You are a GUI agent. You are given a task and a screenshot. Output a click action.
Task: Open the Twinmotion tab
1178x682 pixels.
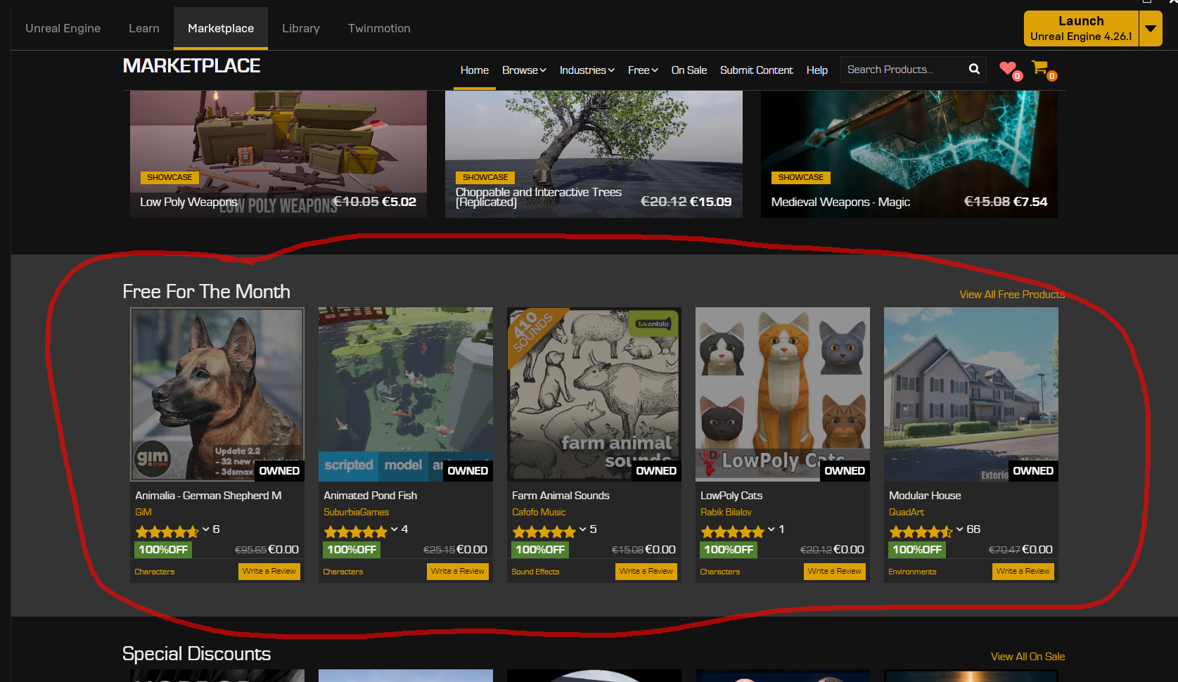(x=379, y=28)
